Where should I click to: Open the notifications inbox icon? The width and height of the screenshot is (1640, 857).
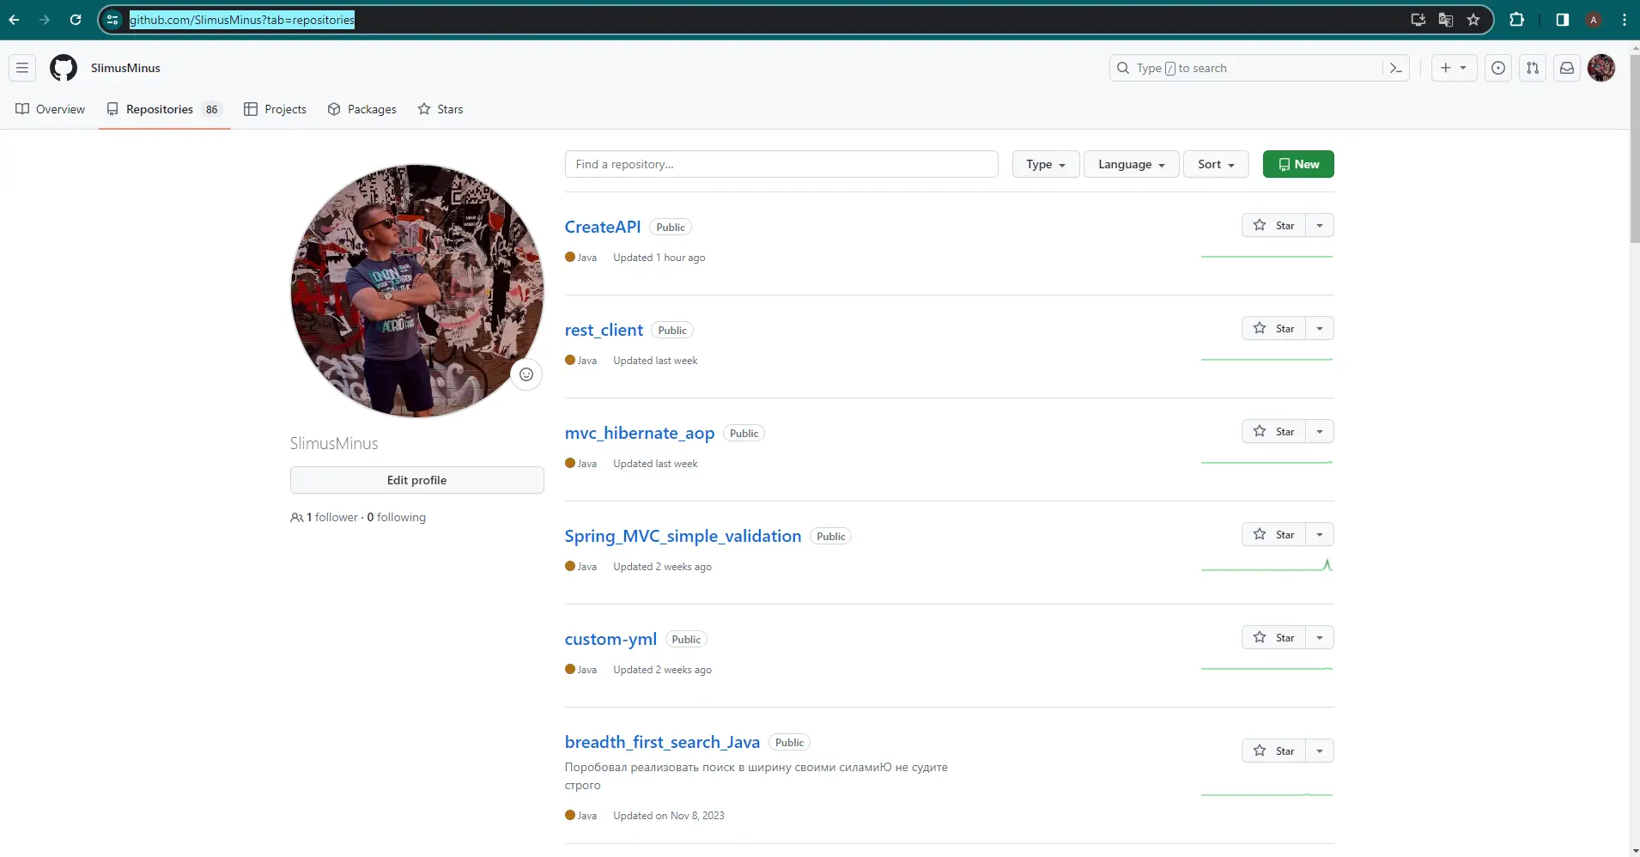pyautogui.click(x=1567, y=68)
